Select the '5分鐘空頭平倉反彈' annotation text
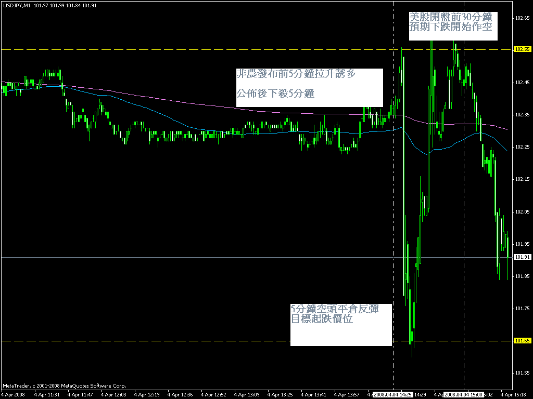 (x=335, y=309)
